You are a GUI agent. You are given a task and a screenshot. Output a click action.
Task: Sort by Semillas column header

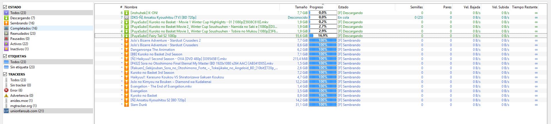(409, 7)
